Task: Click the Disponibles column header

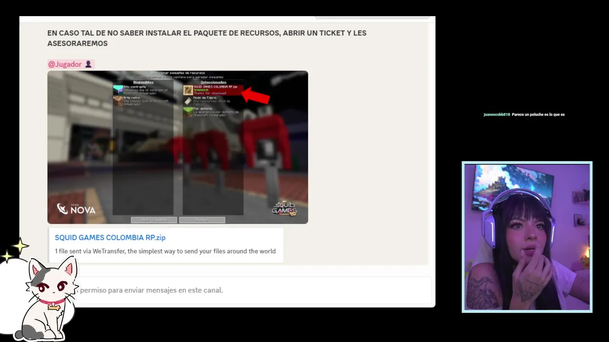Action: (143, 82)
